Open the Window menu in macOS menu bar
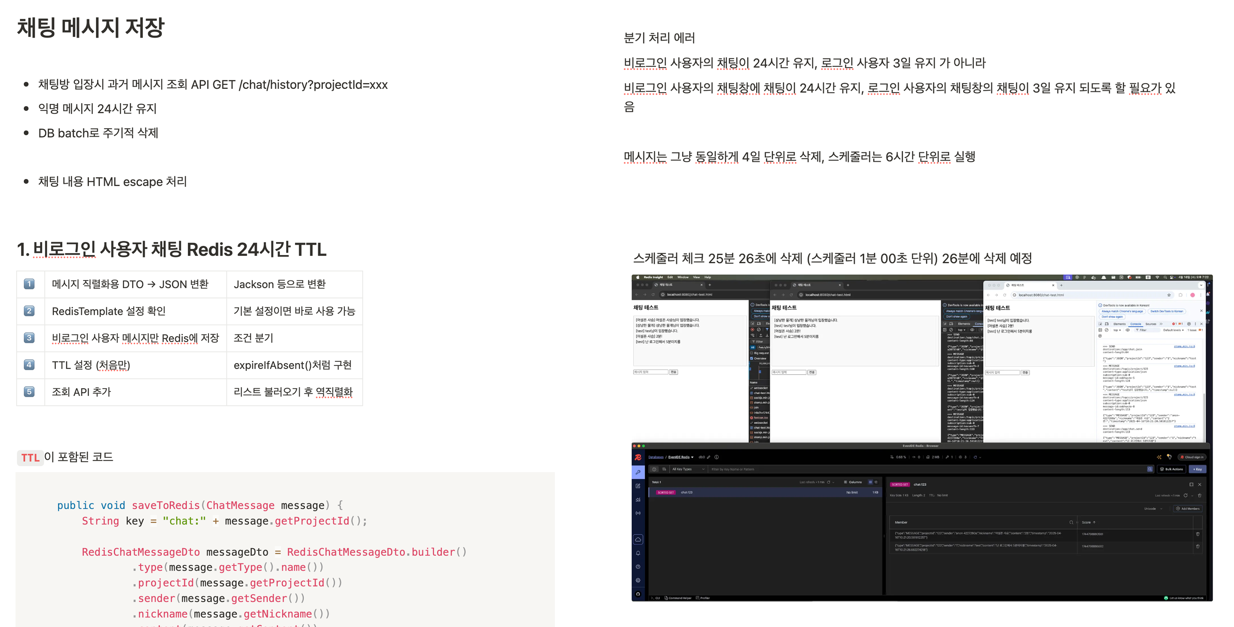Viewport: 1234px width, 627px height. point(683,277)
